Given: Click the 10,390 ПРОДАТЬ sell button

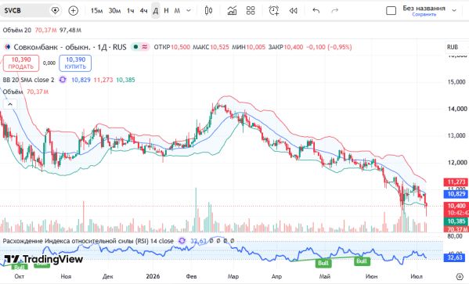Looking at the screenshot, I should pos(21,63).
